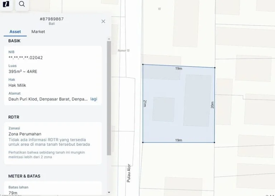Click the Tidak ada informasi RDTR note

(x=49, y=142)
